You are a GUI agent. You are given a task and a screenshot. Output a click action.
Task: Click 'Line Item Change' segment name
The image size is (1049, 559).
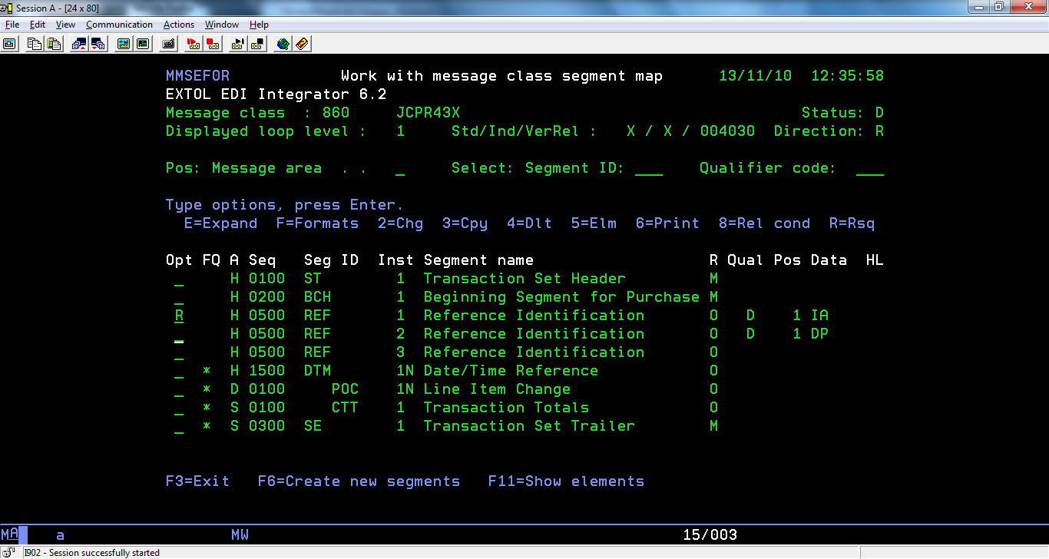[x=497, y=389]
